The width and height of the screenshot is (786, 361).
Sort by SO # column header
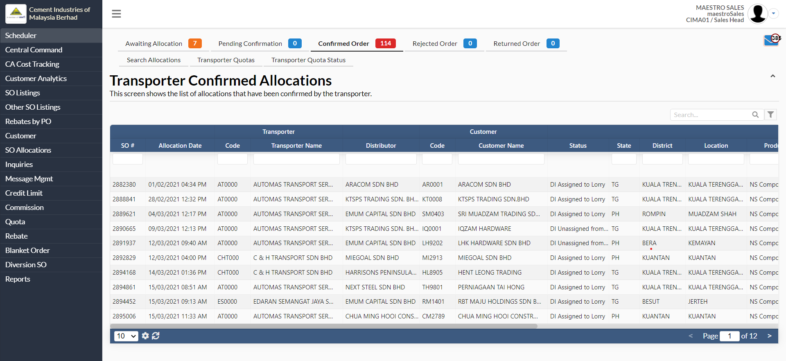(128, 146)
